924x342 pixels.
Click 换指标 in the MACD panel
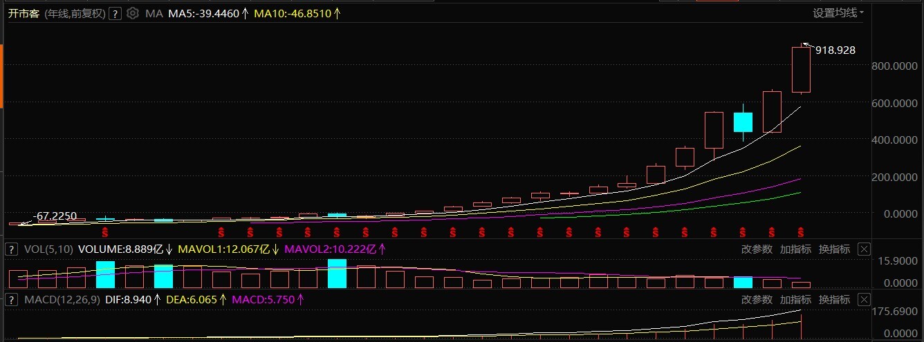click(x=834, y=300)
